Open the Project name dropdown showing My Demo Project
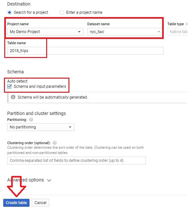Screen dimensions: 188x210 (45, 32)
